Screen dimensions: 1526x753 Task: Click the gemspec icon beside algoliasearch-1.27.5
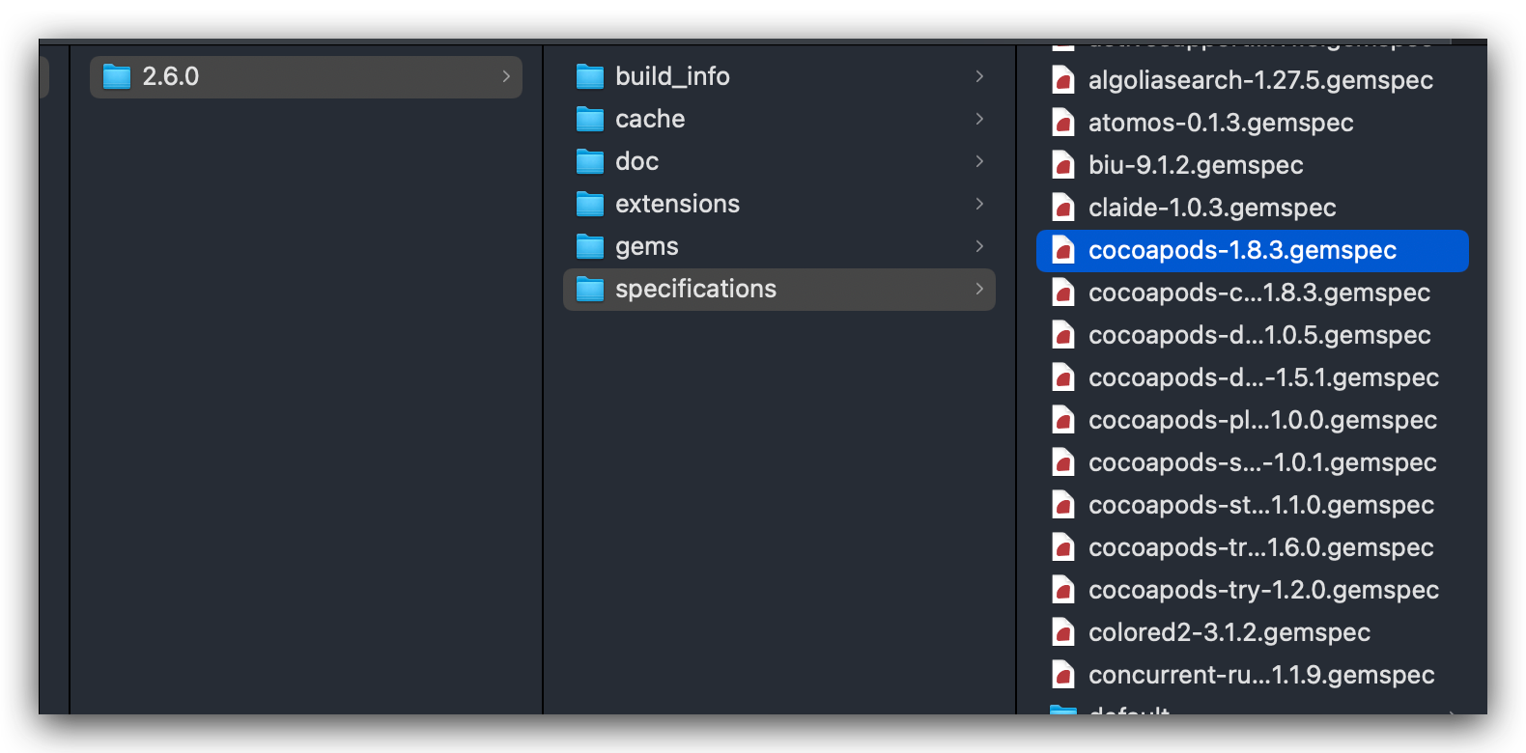(1063, 80)
